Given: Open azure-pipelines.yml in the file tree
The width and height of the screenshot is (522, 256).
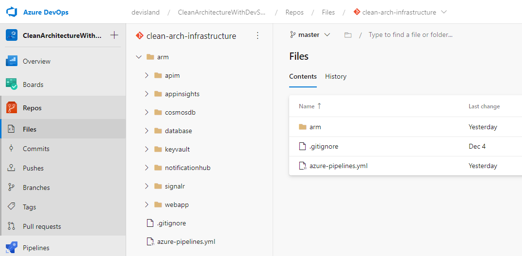Looking at the screenshot, I should click(x=199, y=241).
